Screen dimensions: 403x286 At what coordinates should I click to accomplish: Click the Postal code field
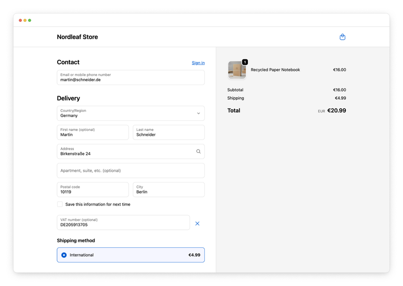[93, 190]
